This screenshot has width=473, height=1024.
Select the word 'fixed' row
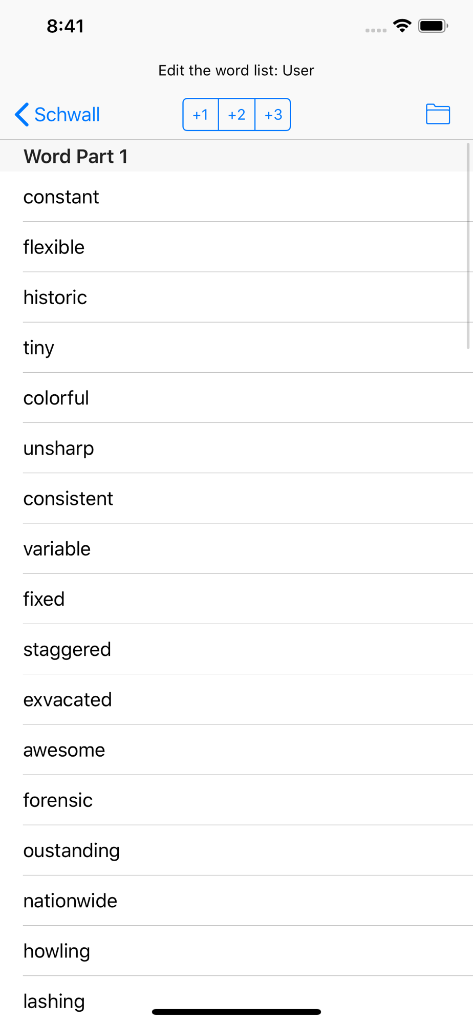coord(236,599)
